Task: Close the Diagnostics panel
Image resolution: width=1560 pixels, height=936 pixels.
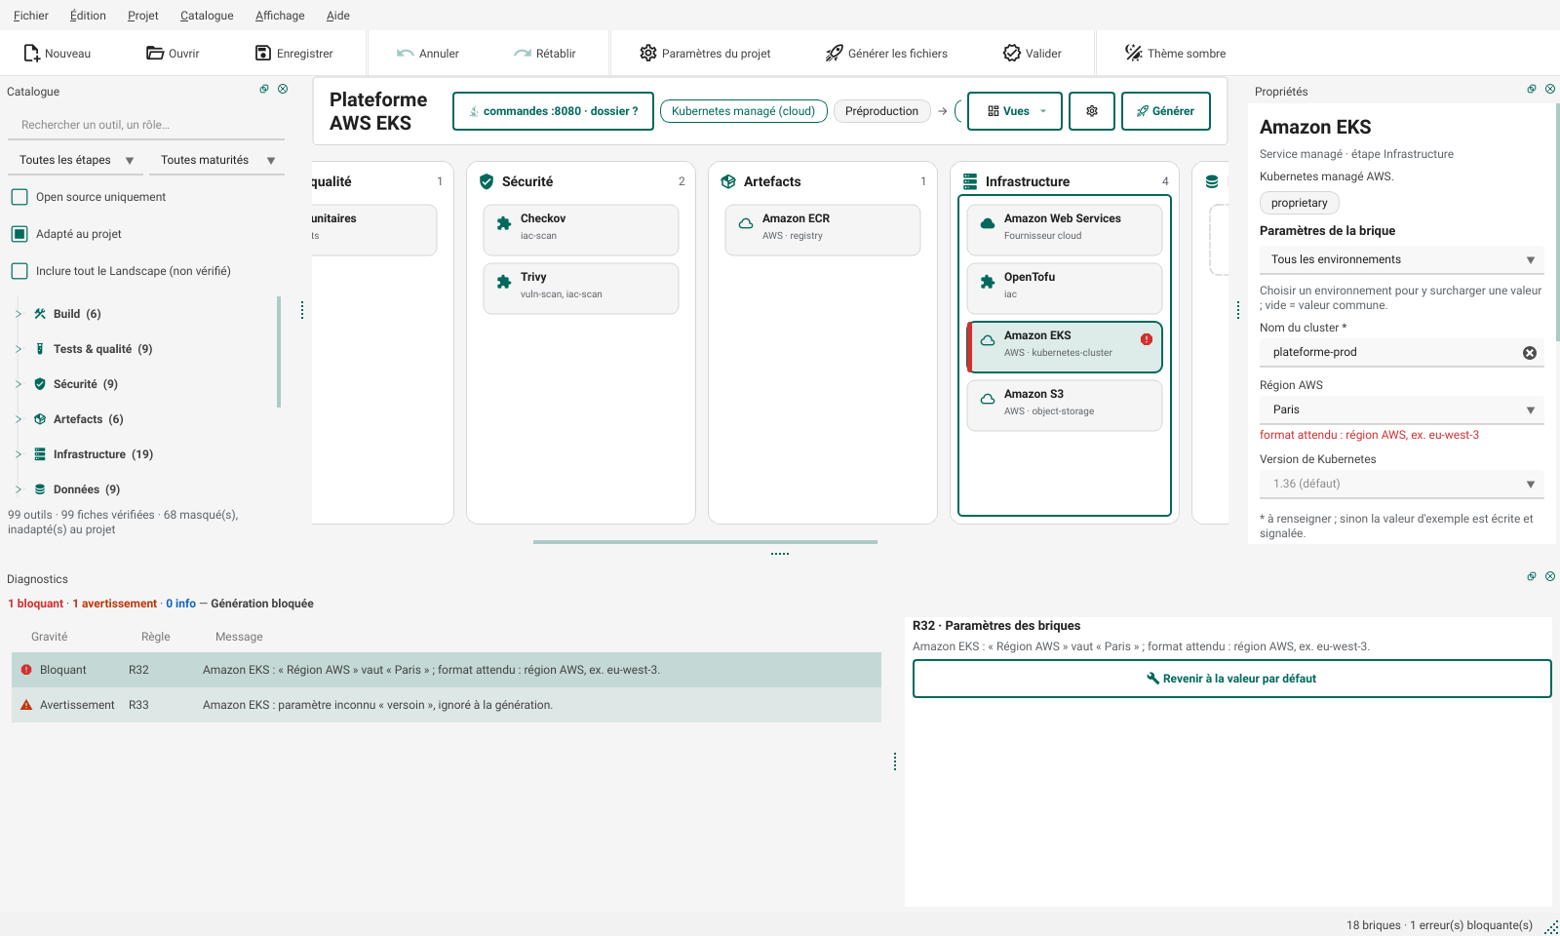Action: tap(1550, 576)
